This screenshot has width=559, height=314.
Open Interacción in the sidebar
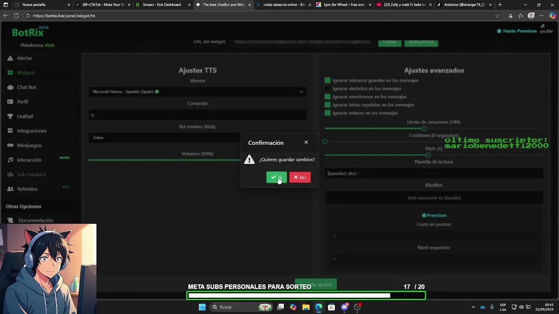(29, 160)
